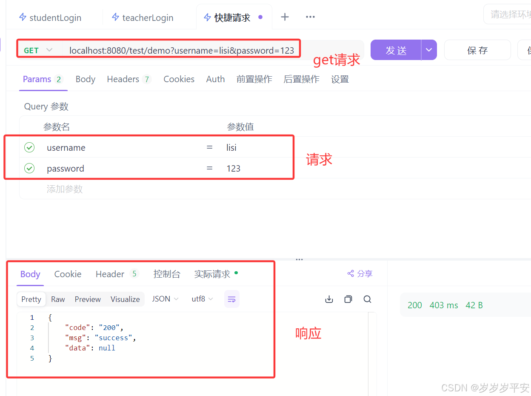Image resolution: width=531 pixels, height=396 pixels.
Task: Click the 保存 save button
Action: [477, 50]
